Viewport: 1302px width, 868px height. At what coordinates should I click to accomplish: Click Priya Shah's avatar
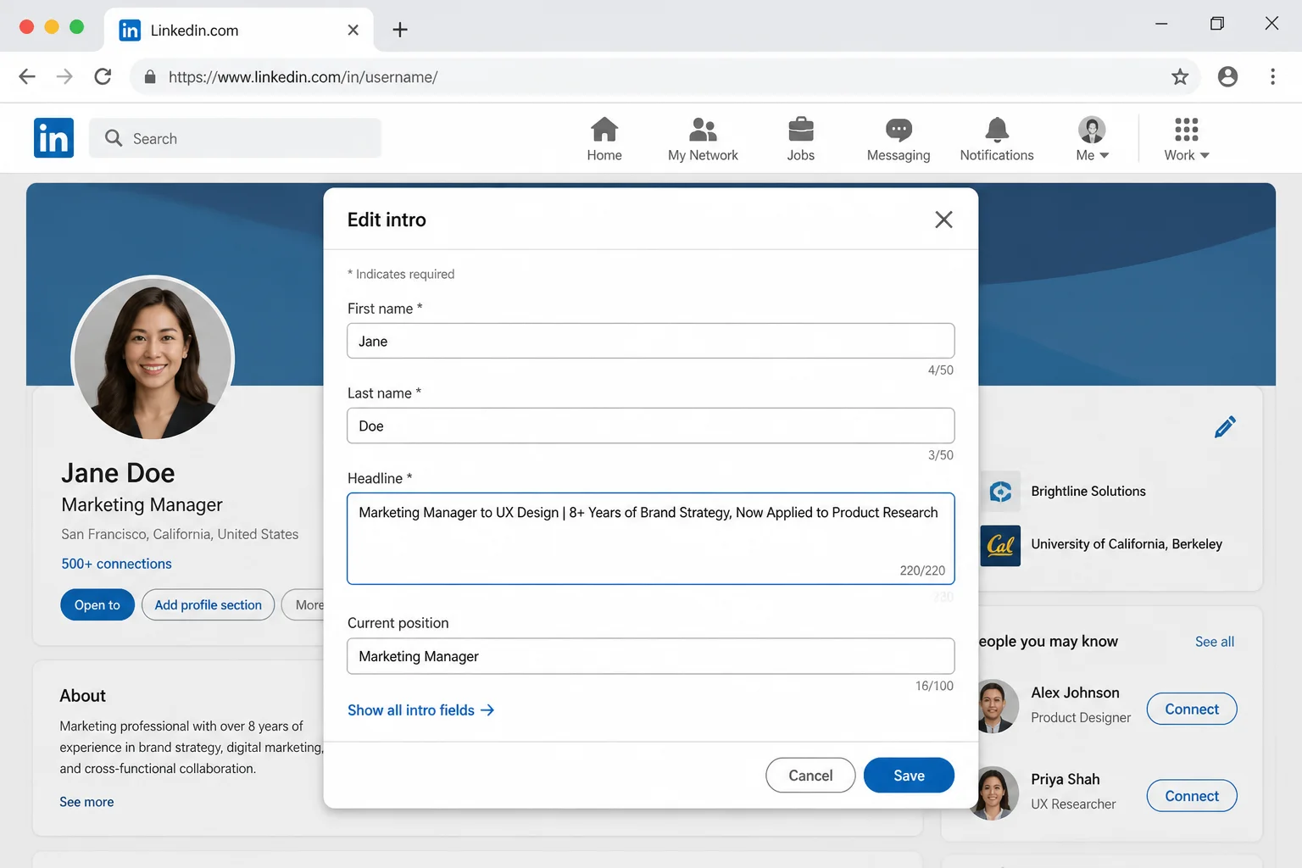coord(996,793)
